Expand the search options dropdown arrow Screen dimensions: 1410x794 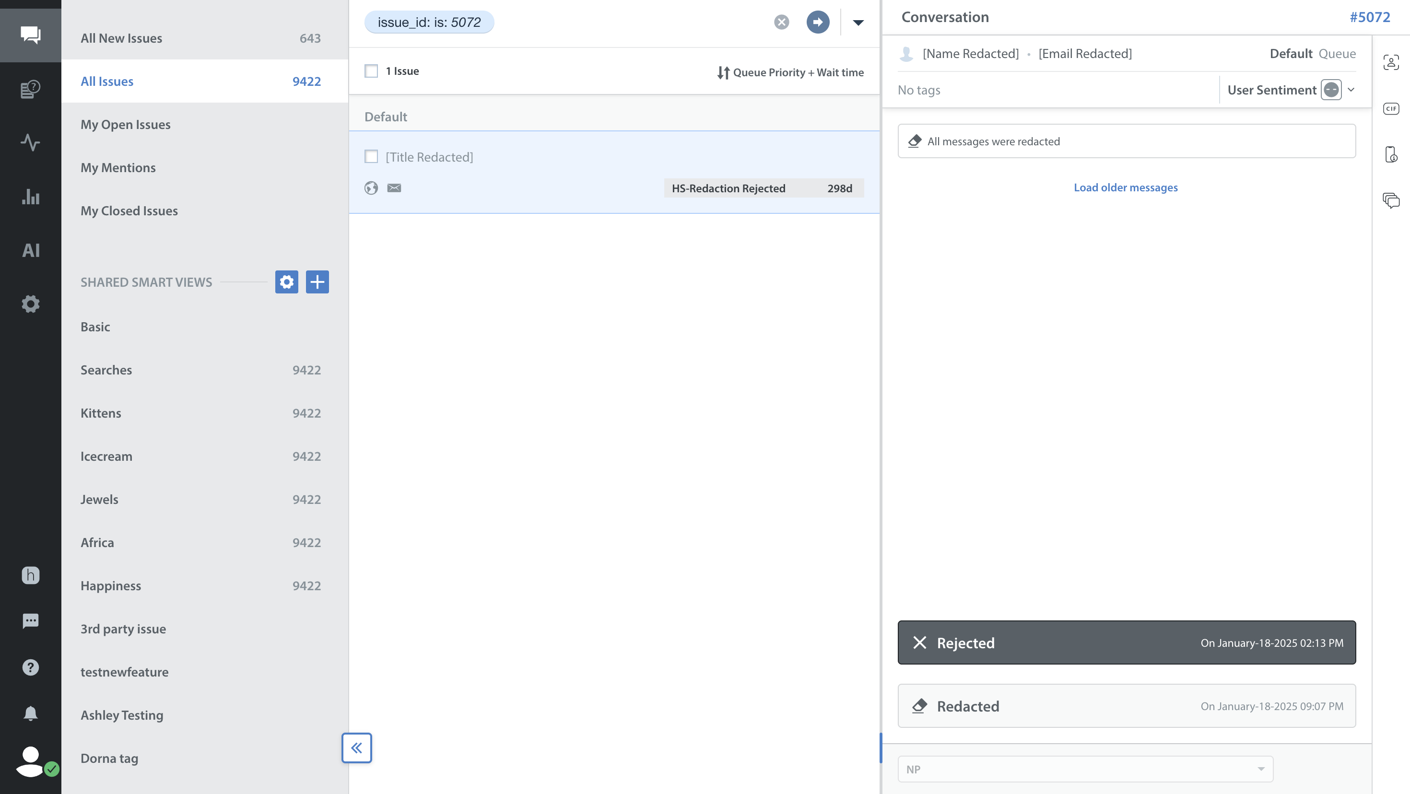click(x=858, y=23)
